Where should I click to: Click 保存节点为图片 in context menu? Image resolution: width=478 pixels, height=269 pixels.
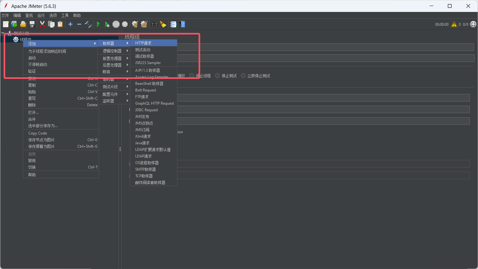pos(61,140)
